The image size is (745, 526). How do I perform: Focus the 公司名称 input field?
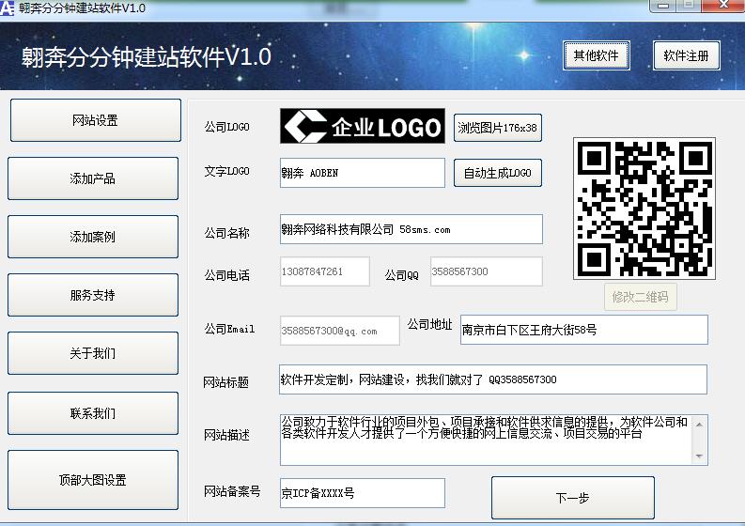[x=411, y=229]
